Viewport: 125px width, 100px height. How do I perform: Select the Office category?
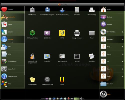tap(13, 47)
